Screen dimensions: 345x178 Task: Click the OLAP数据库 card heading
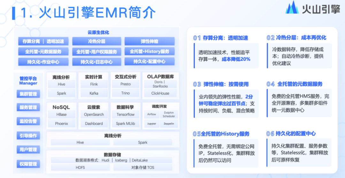coord(160,77)
